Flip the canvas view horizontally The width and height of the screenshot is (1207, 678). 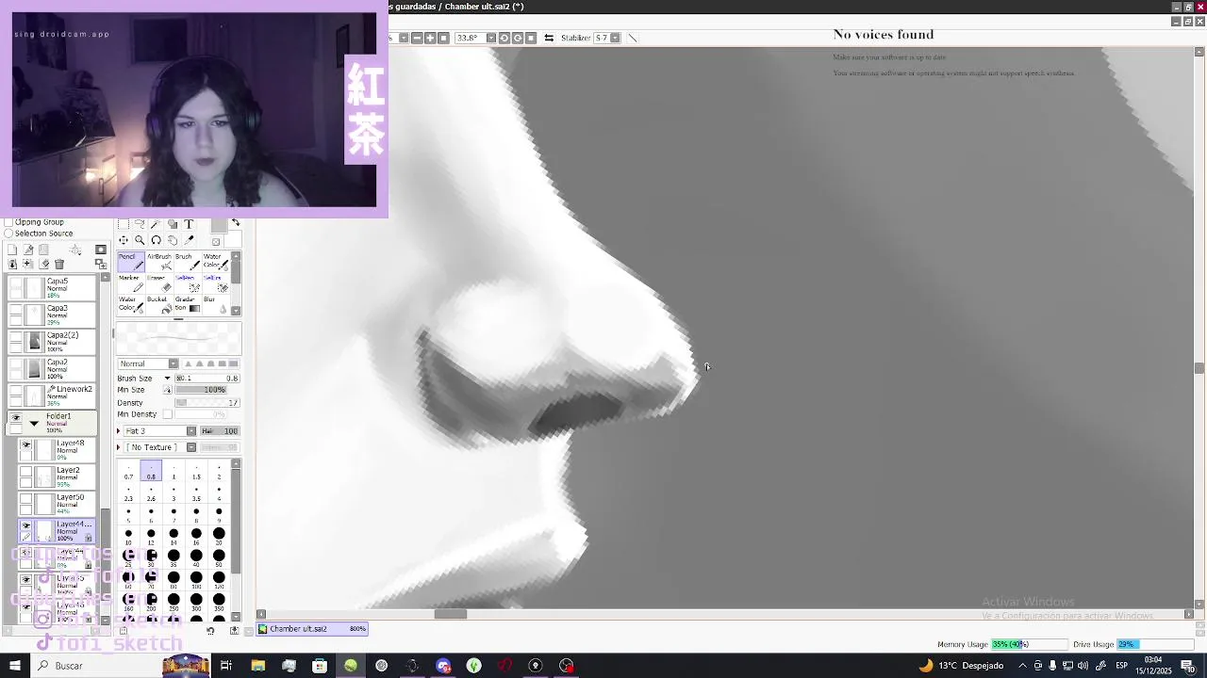[x=549, y=38]
